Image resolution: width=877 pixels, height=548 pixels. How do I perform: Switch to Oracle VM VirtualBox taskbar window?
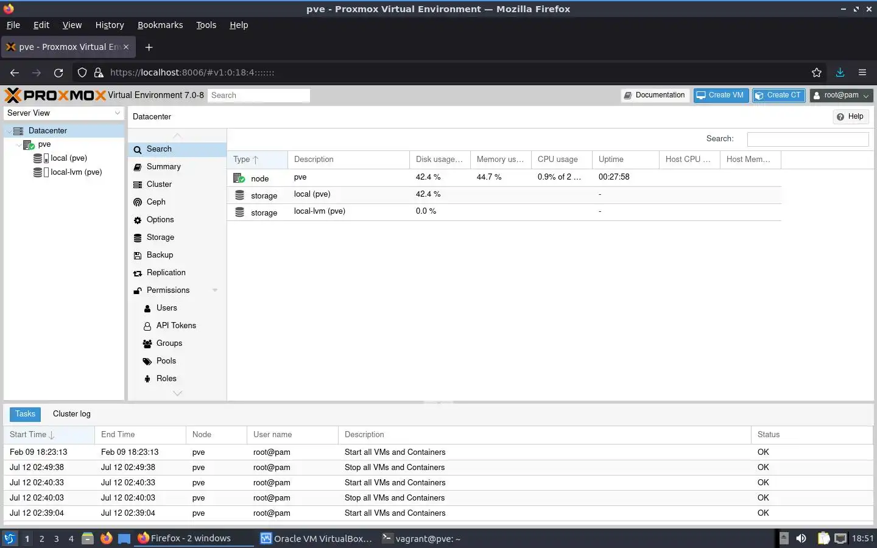click(x=316, y=538)
